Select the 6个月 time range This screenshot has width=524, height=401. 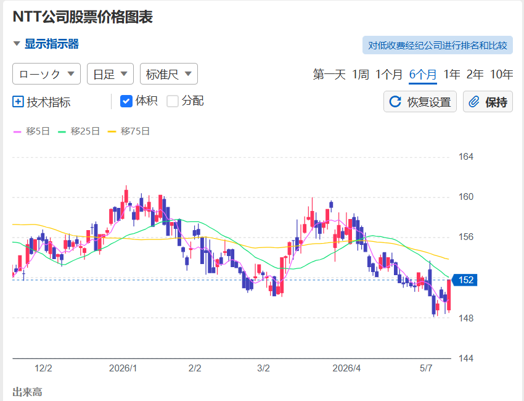[x=423, y=74]
